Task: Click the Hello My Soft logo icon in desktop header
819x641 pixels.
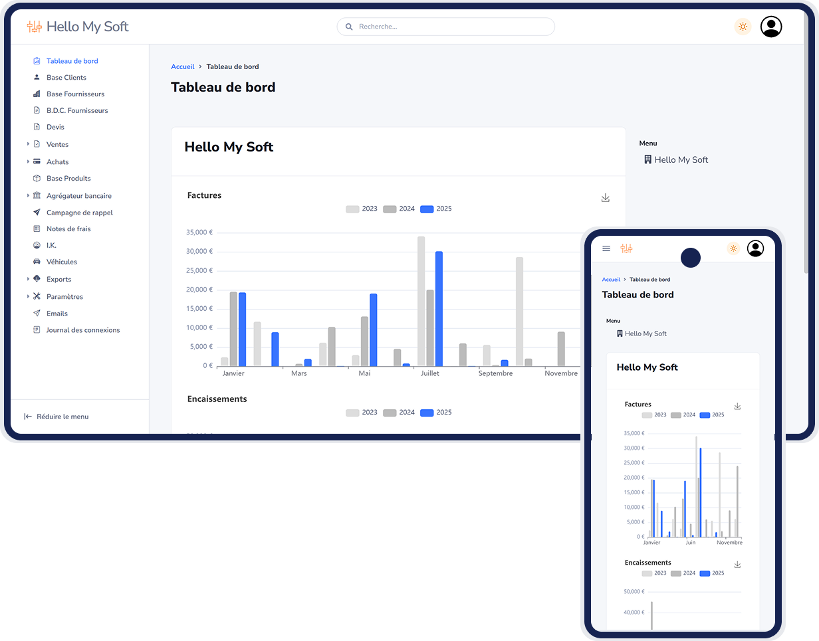Action: 35,27
